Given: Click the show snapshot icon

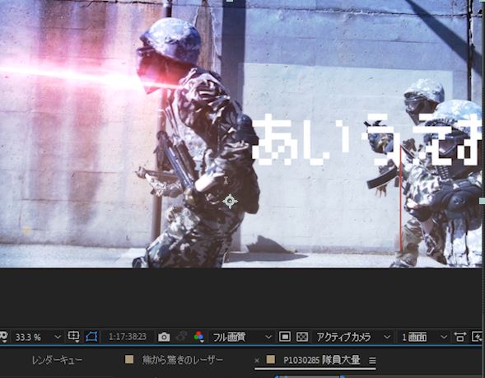Looking at the screenshot, I should [x=182, y=337].
